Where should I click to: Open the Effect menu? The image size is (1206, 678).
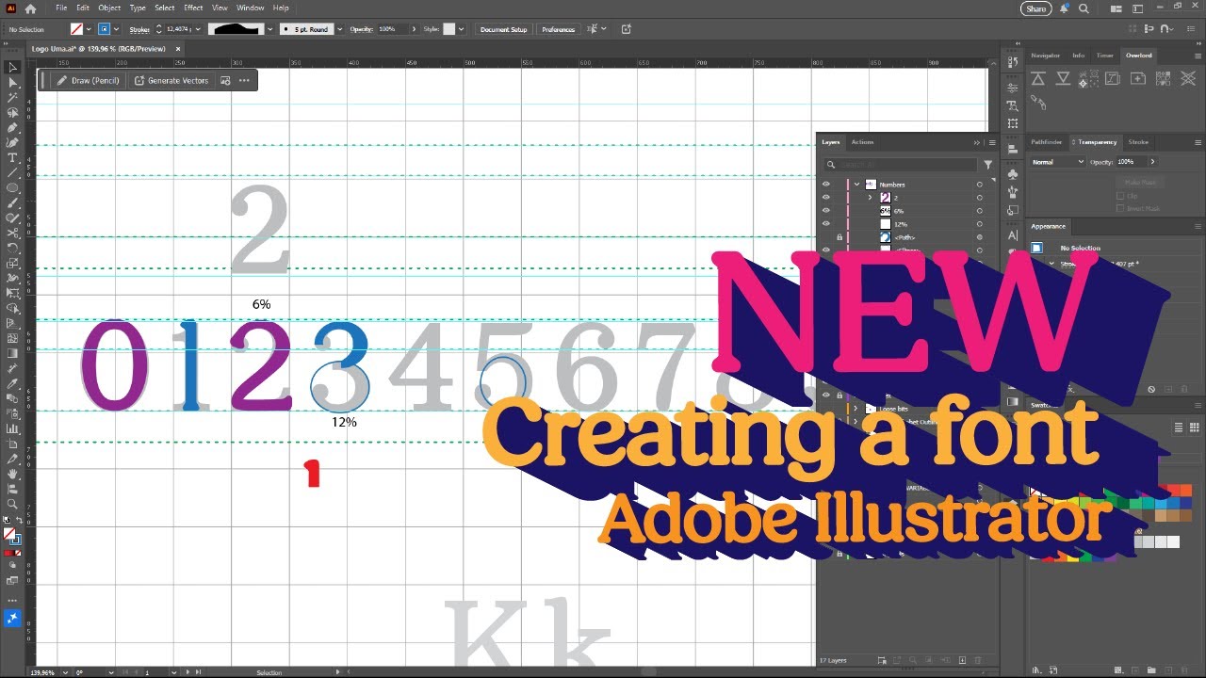pyautogui.click(x=193, y=8)
